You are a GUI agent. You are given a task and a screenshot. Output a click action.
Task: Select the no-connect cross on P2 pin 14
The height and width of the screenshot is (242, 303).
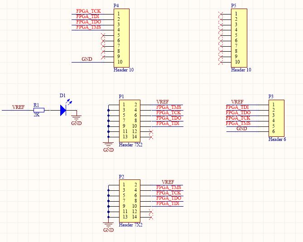(151, 218)
